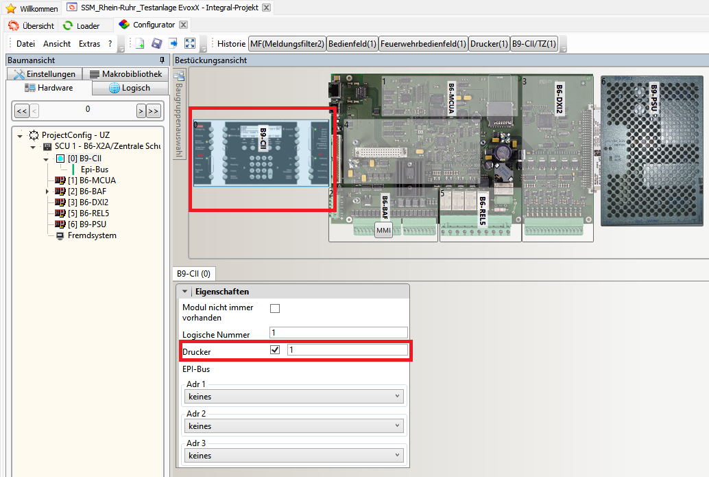Screen dimensions: 709x477
Task: Select the B9-CII control panel image
Action: (x=261, y=152)
